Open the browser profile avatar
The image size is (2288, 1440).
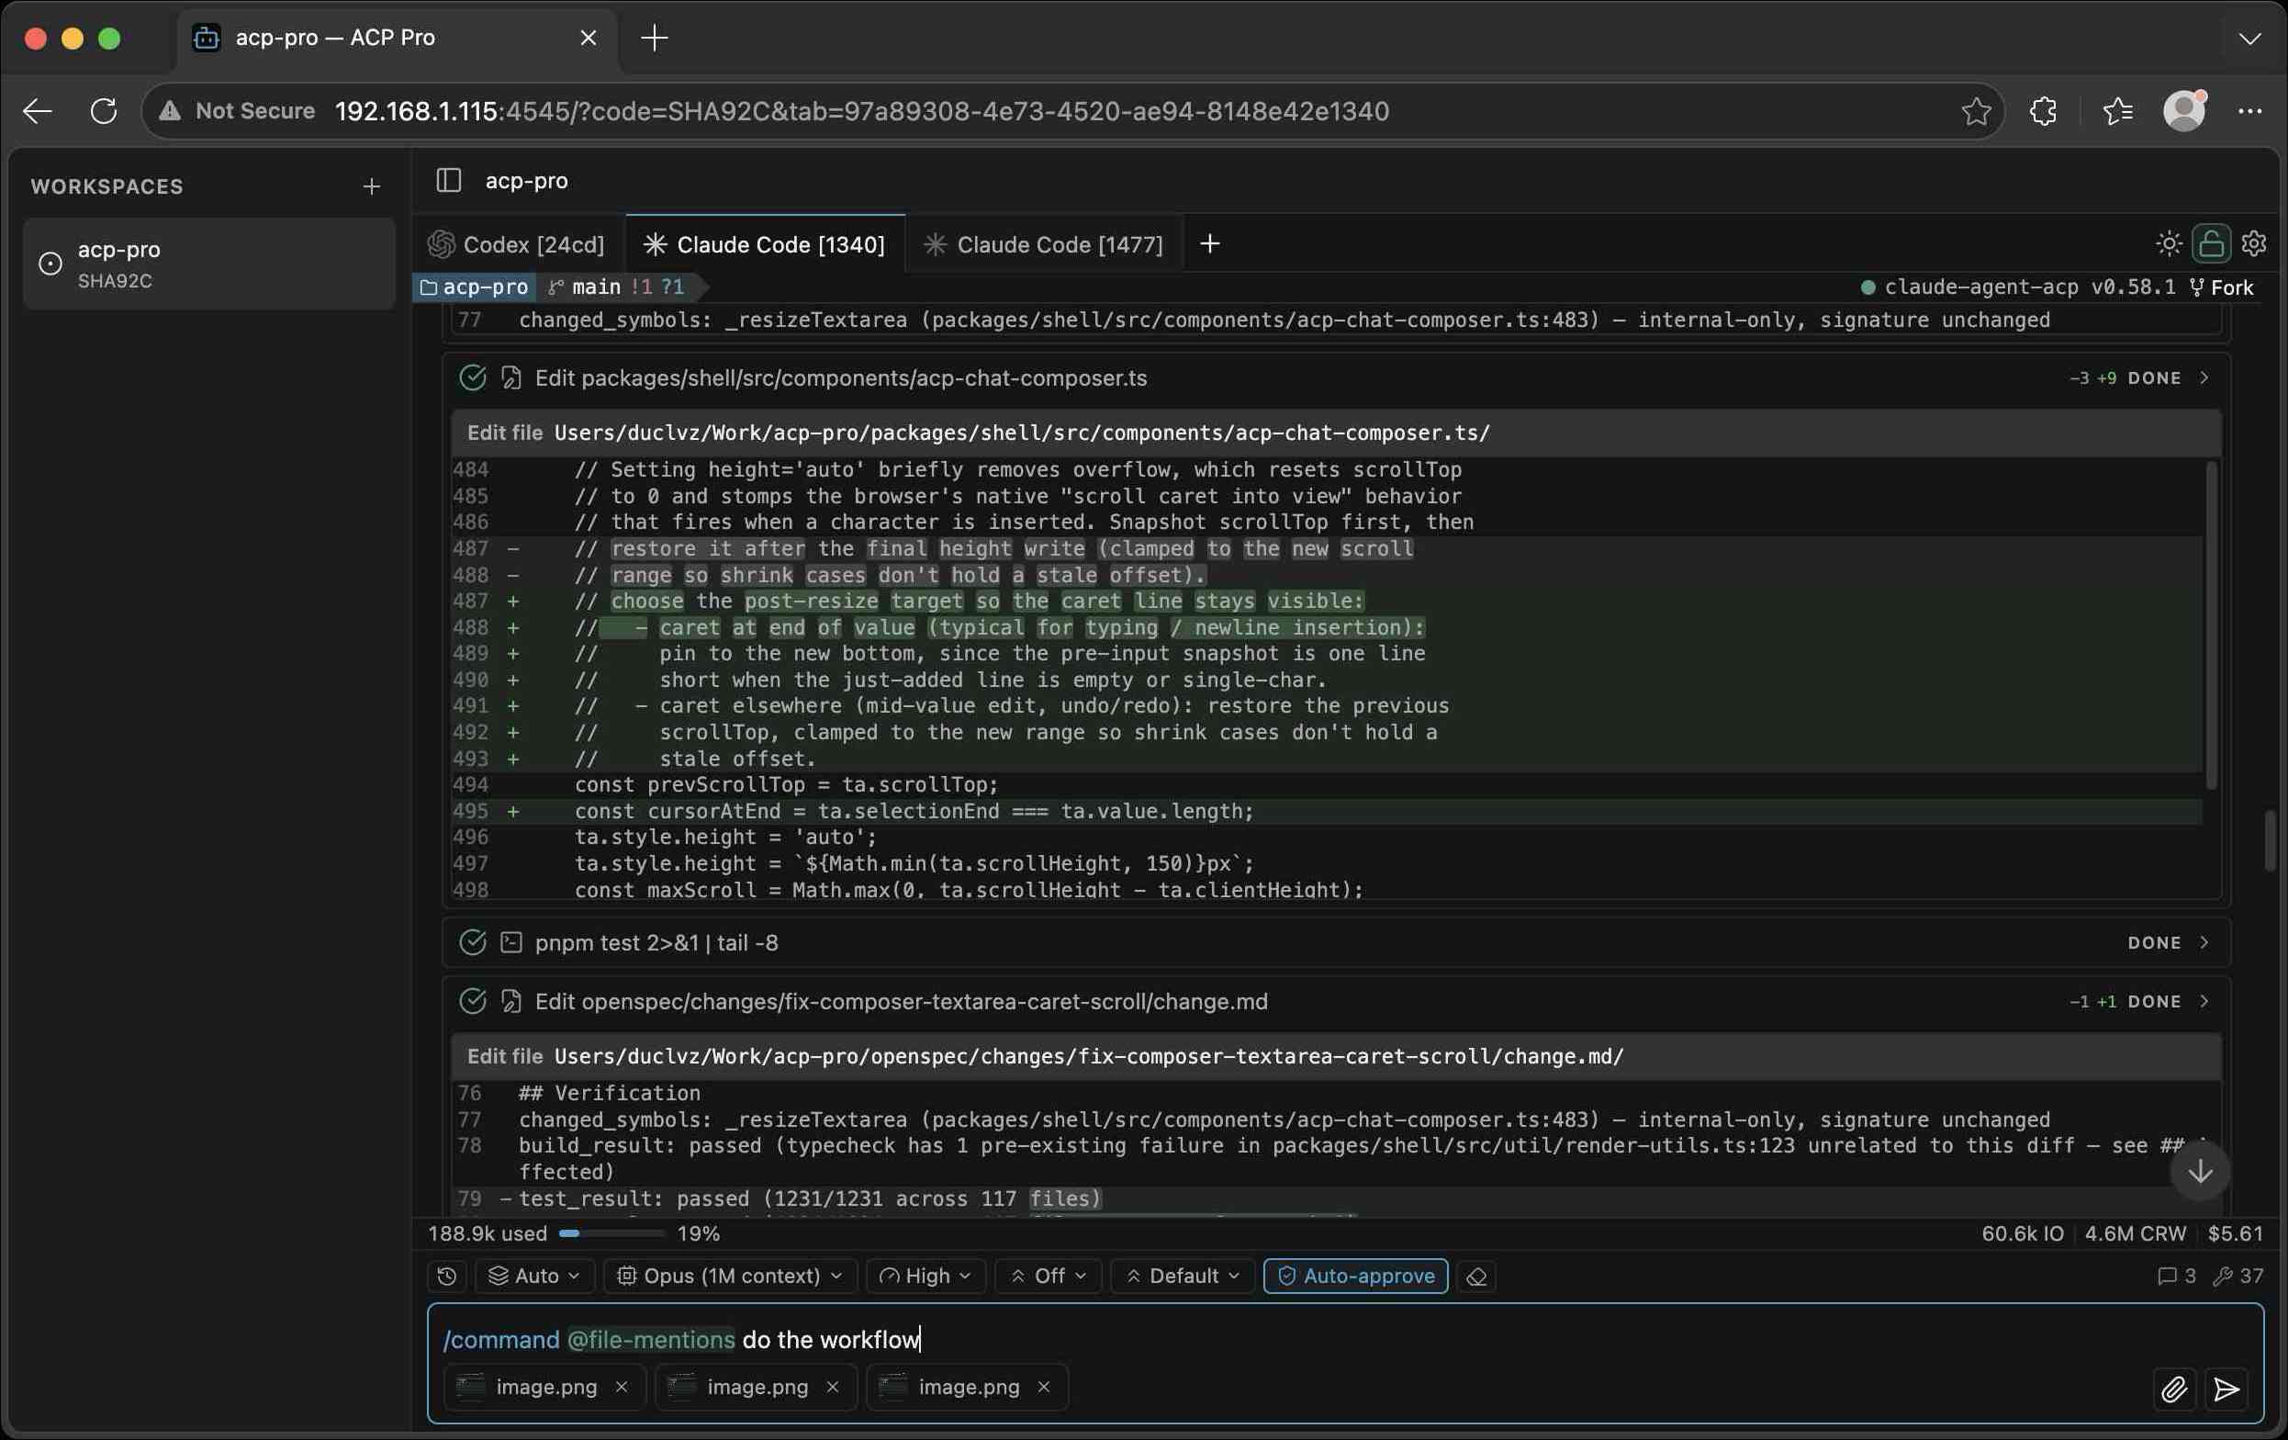(2184, 111)
